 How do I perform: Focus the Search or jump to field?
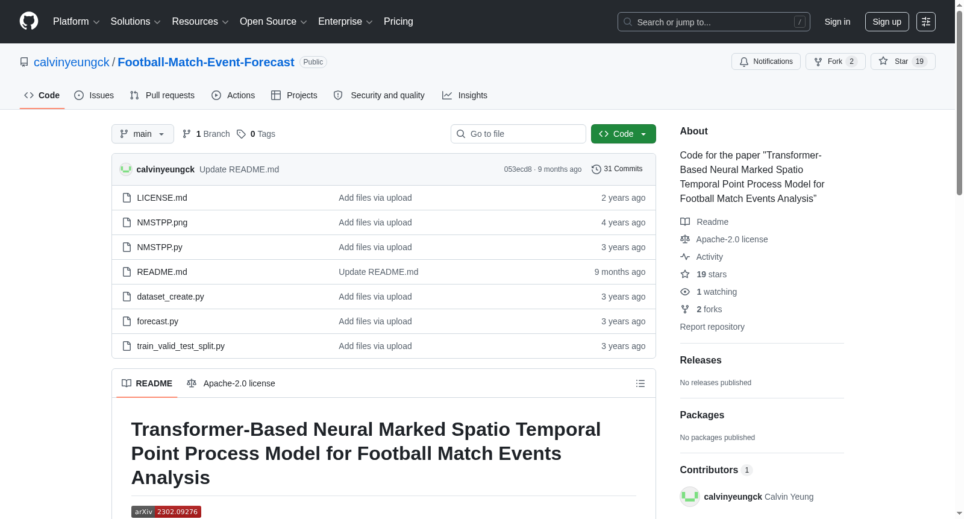(714, 22)
